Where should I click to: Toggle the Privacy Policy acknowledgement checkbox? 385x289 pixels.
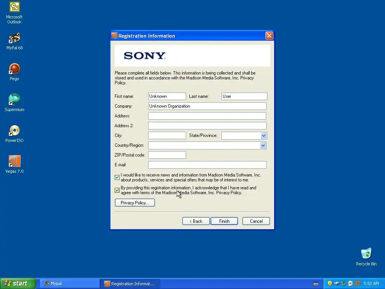tap(117, 190)
